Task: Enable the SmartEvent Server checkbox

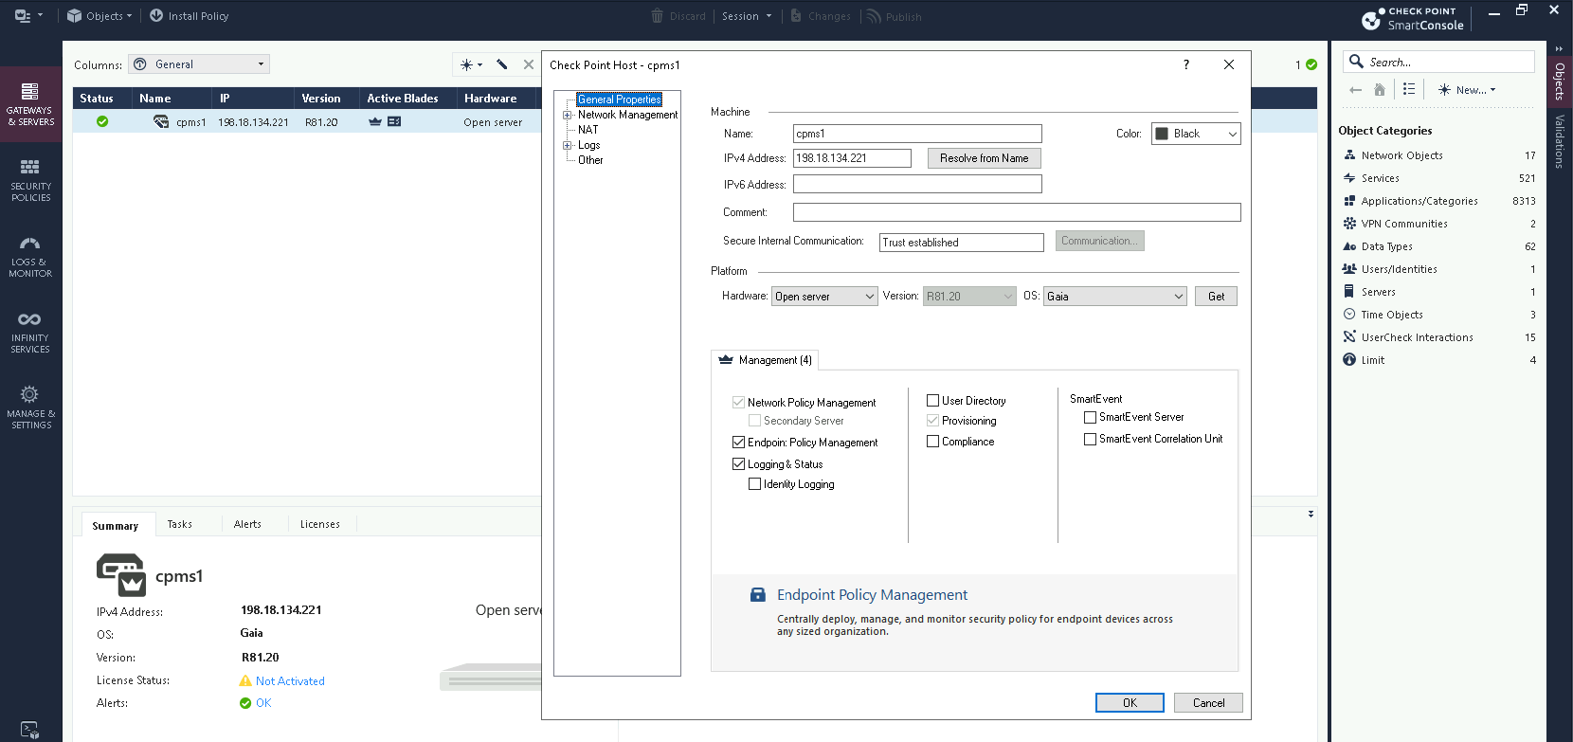Action: click(x=1090, y=417)
